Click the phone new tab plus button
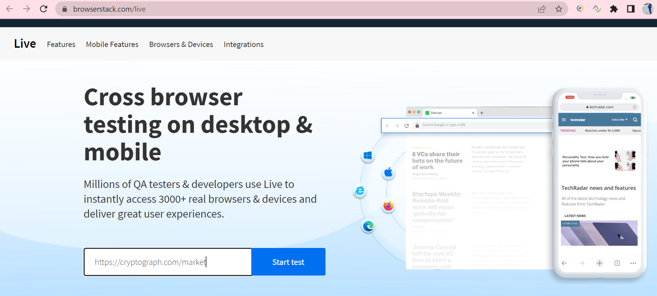Screen dimensions: 657x296 click(x=599, y=263)
